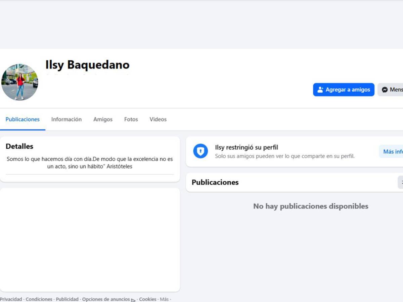Click the Messenger icon on the message button
Screen dimensions: 403x302
385,90
